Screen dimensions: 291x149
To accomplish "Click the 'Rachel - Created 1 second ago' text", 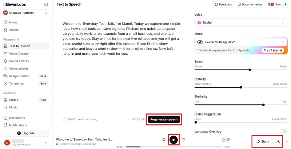I will (x=78, y=144).
